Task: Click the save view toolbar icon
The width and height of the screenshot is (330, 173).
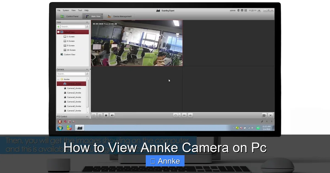Action: (x=94, y=115)
